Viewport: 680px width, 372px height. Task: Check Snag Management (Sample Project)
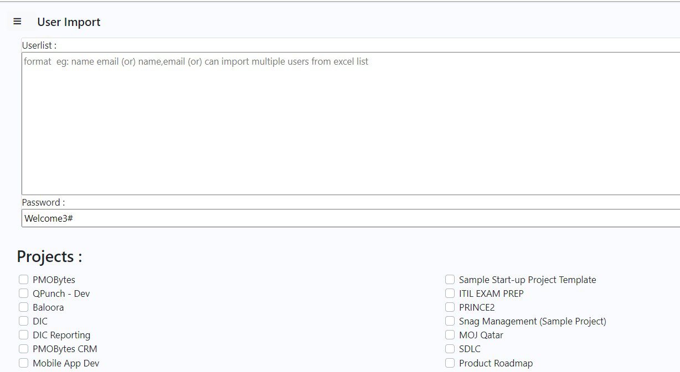coord(450,321)
